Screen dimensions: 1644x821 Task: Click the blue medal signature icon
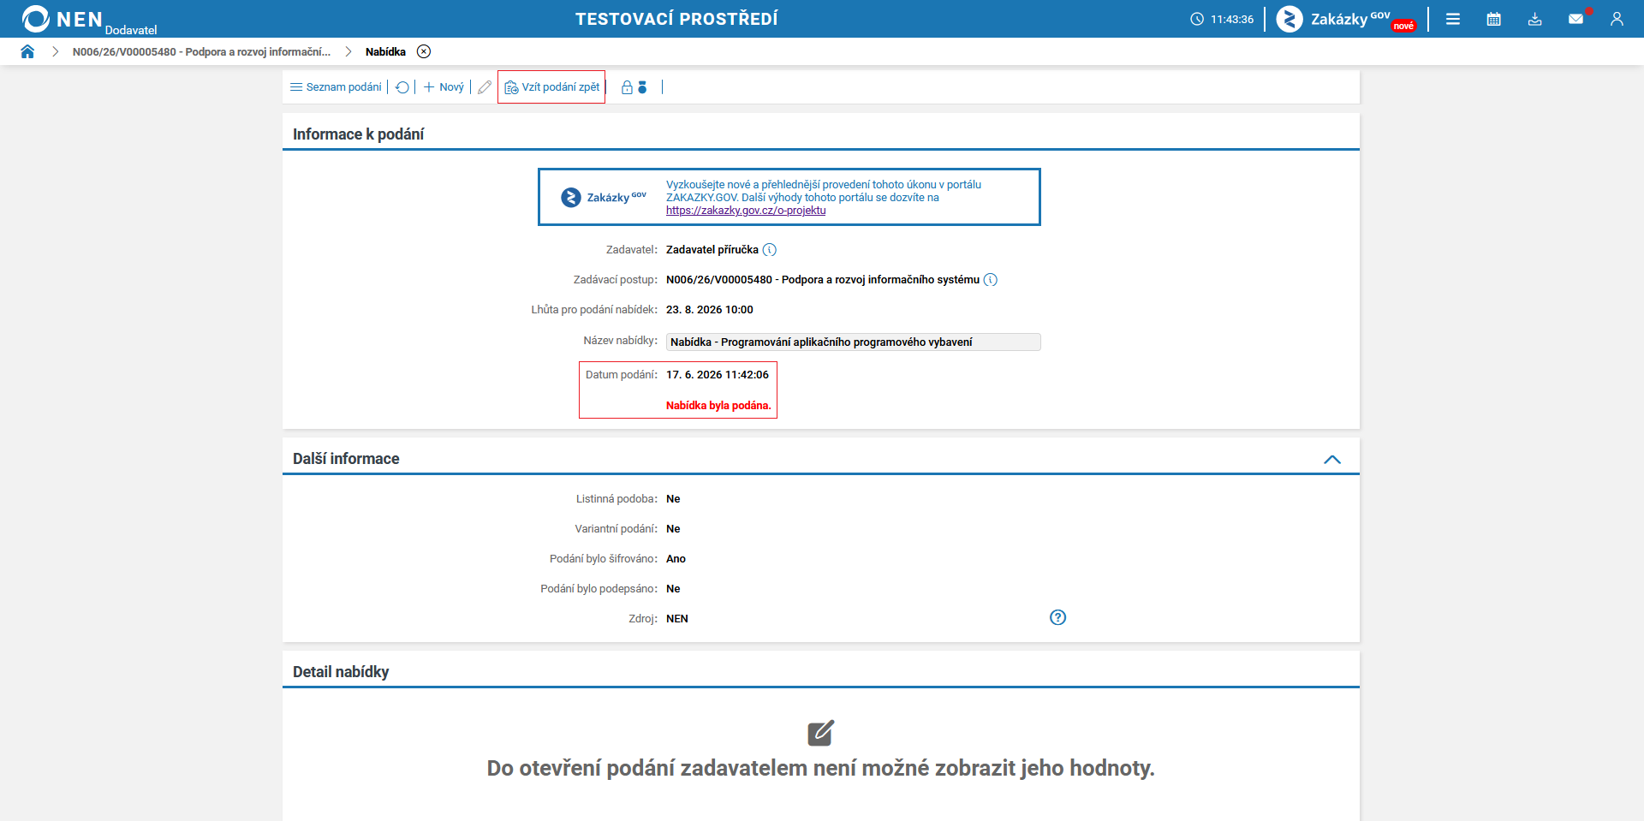[642, 87]
